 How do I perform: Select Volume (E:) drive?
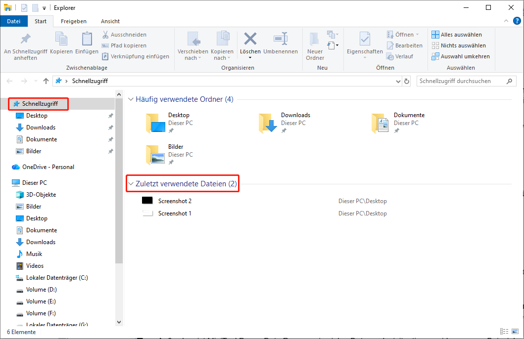click(41, 301)
